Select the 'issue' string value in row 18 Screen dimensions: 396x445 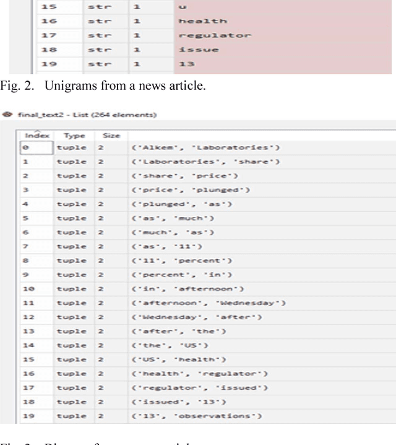[x=198, y=50]
